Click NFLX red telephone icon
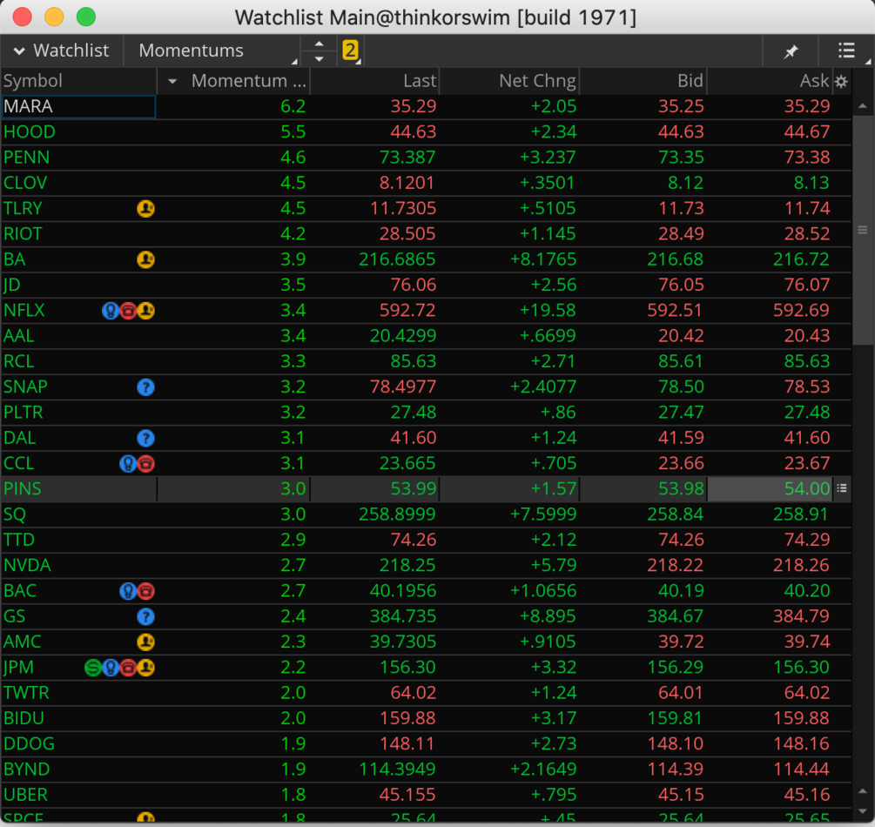The width and height of the screenshot is (875, 827). [x=128, y=310]
